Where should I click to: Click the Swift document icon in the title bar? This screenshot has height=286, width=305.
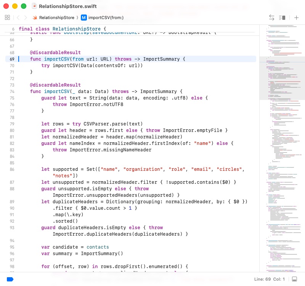(x=34, y=6)
